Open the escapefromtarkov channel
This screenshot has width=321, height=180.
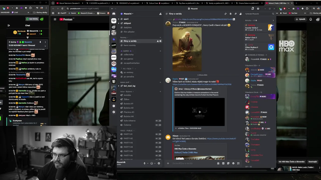pyautogui.click(x=141, y=63)
